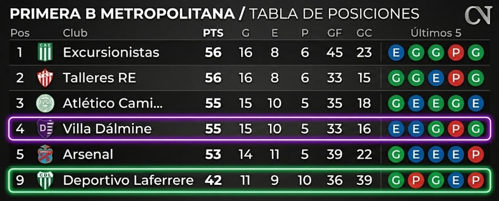Click the Últimos 5 column header
Viewport: 499px width, 201px height.
pos(436,33)
